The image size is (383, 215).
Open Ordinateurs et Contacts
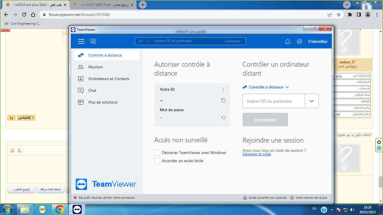[107, 79]
